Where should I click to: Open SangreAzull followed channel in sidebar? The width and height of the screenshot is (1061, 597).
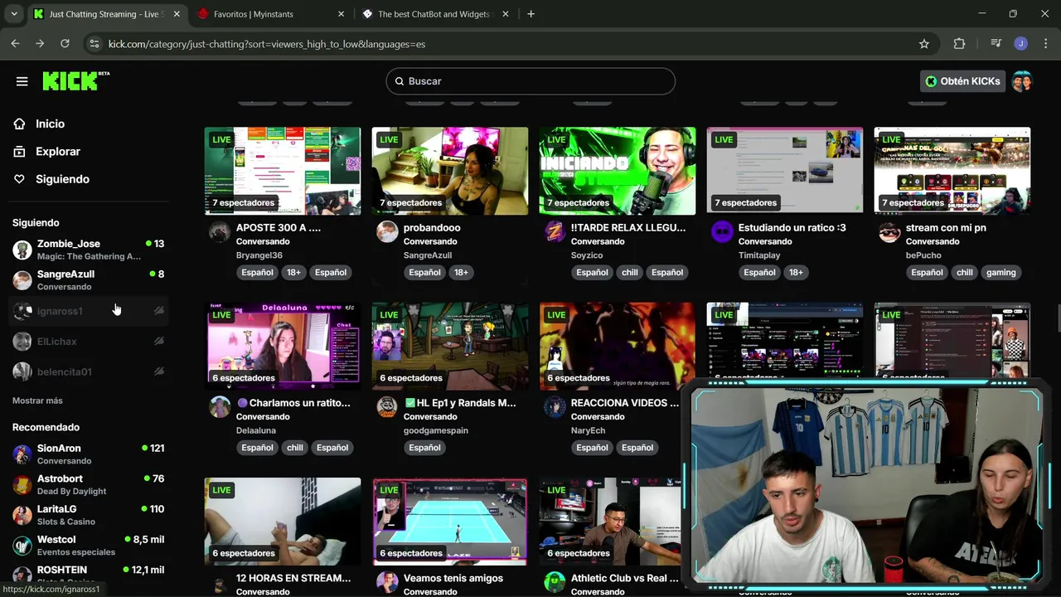pos(88,280)
